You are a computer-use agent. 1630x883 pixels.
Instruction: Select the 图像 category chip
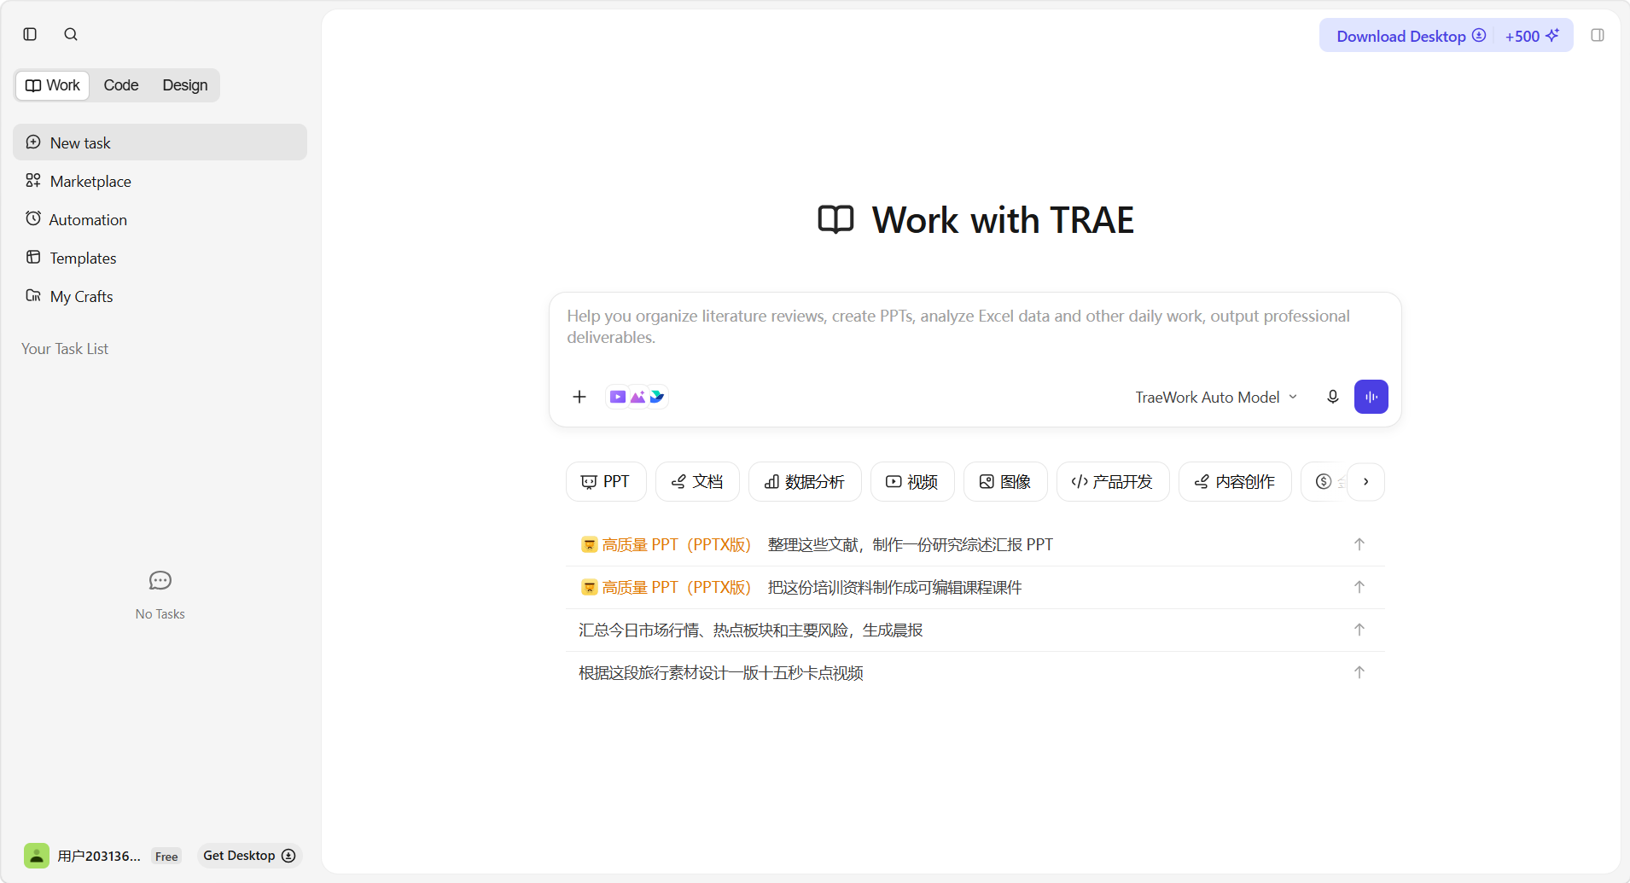1005,482
